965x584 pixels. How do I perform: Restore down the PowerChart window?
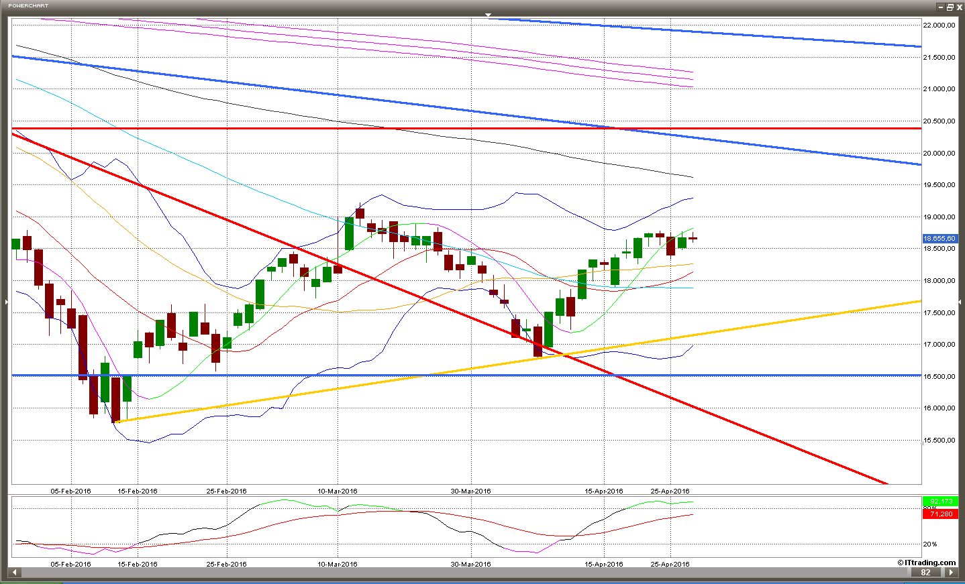click(x=950, y=7)
